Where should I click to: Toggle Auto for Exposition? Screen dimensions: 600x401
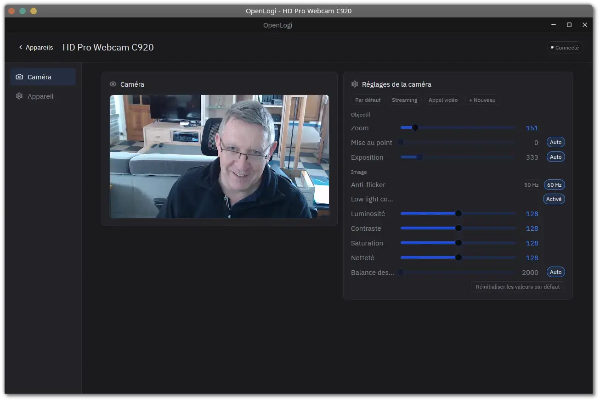[x=555, y=157]
